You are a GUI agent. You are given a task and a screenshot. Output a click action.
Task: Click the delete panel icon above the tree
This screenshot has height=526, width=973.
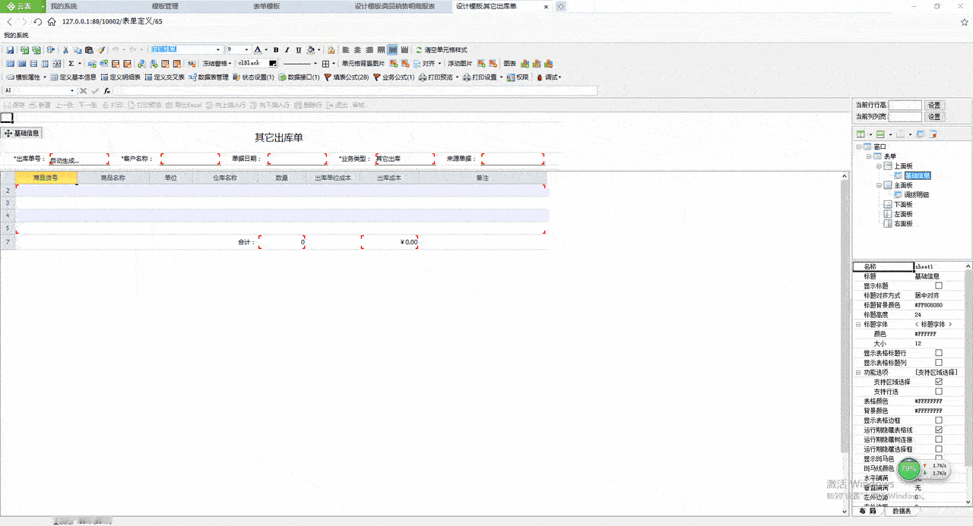(x=933, y=134)
